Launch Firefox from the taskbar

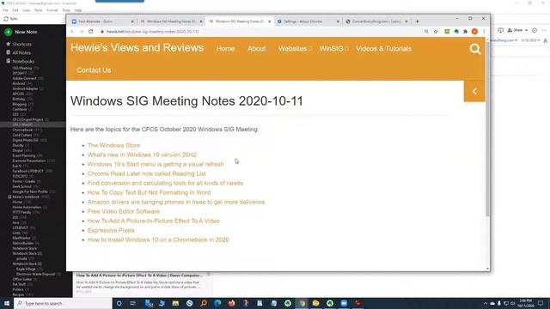coord(231,303)
